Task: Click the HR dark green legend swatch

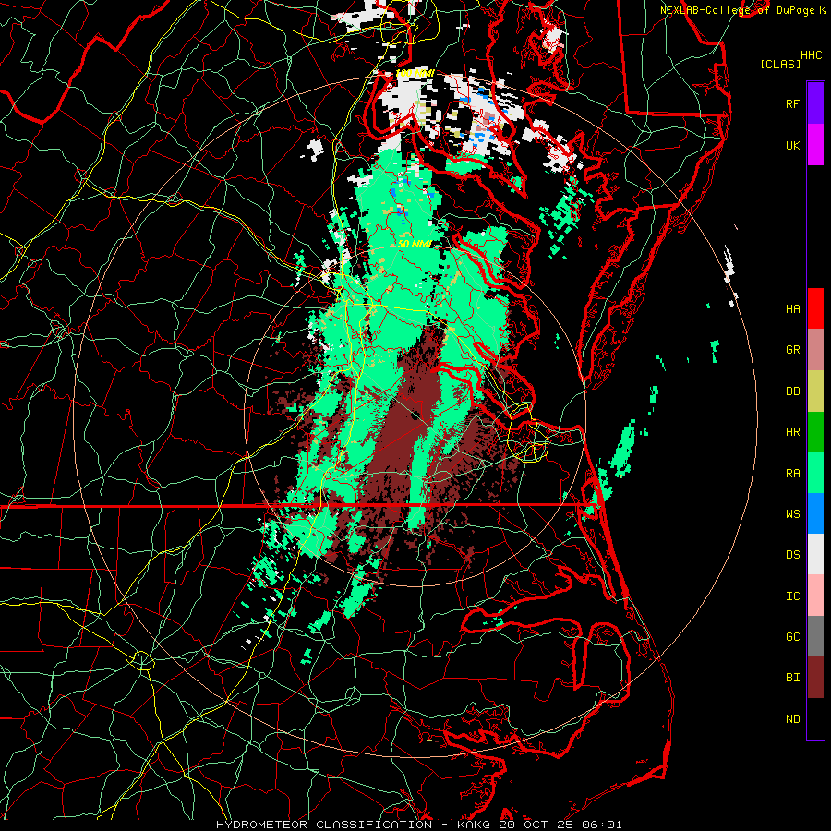Action: (x=815, y=432)
